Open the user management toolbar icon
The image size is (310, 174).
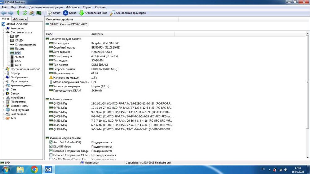pyautogui.click(x=32, y=13)
